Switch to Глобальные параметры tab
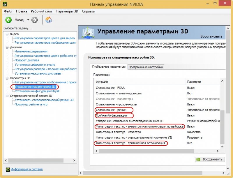This screenshot has height=178, width=233. (x=109, y=66)
